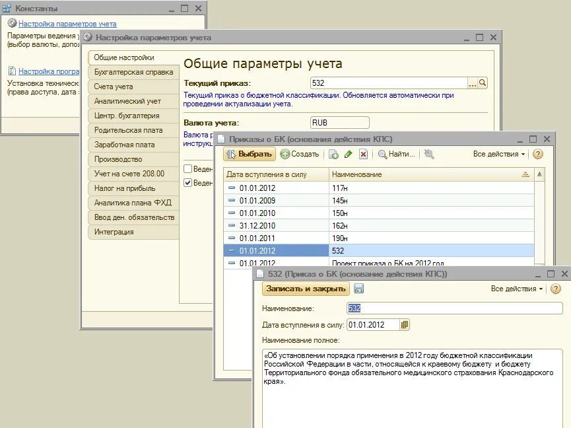Click magnifier open icon in Текущий приказ field
Screen dimensions: 571x428
(483, 83)
